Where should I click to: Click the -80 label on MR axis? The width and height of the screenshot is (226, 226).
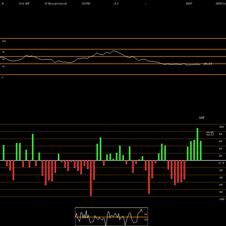tap(221, 192)
